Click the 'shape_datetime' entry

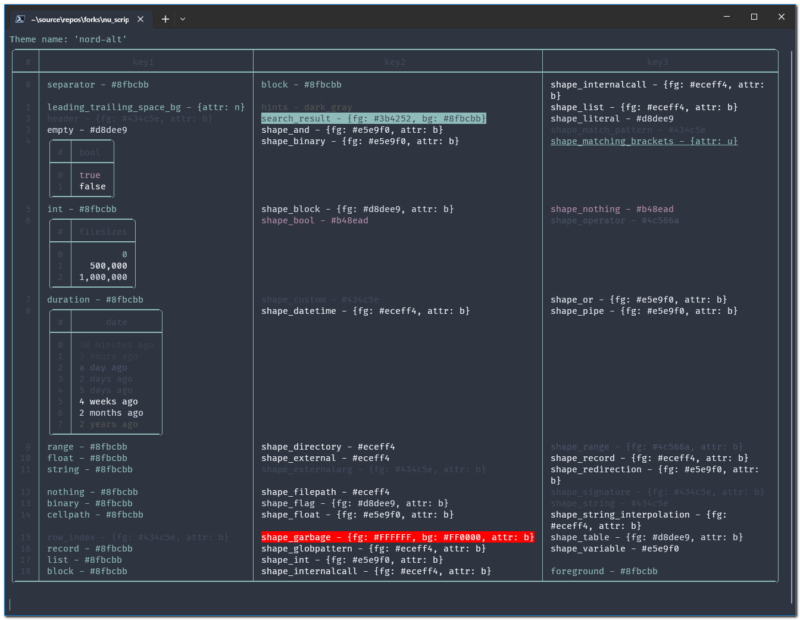[365, 311]
